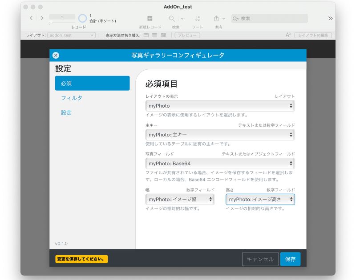Click the found-set pie circle icon
356x280 pixels.
82,18
